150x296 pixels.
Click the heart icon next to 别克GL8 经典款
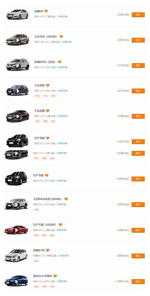(x=55, y=276)
